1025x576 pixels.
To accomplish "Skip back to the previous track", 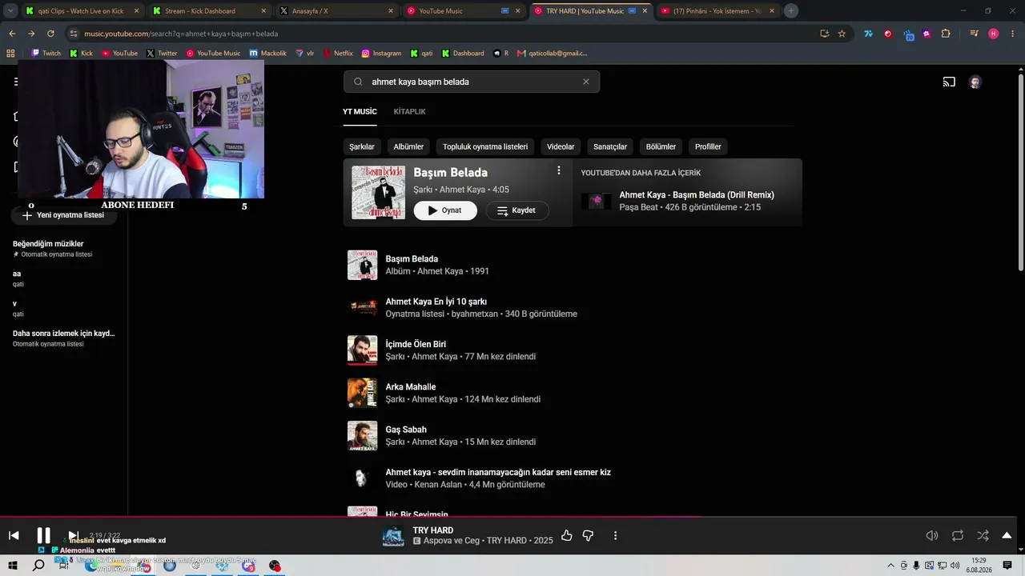I will pyautogui.click(x=14, y=535).
